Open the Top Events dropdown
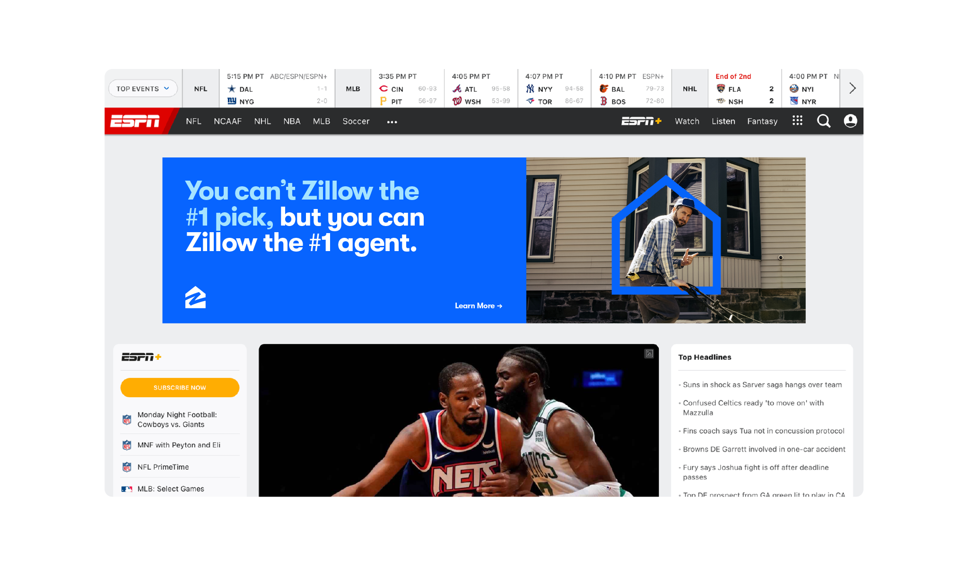The height and width of the screenshot is (566, 968). pos(143,88)
